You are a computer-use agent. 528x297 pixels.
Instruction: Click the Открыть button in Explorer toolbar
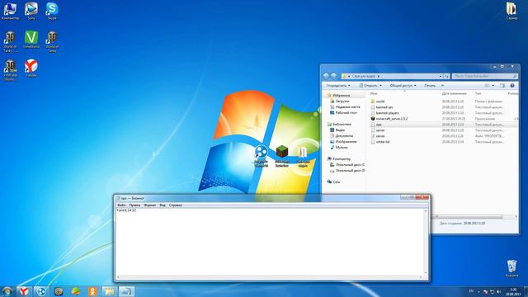(x=368, y=86)
